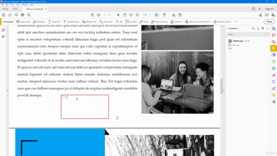Open find text with the magnifier icon
Screen dimensions: 277x156
coord(29,15)
